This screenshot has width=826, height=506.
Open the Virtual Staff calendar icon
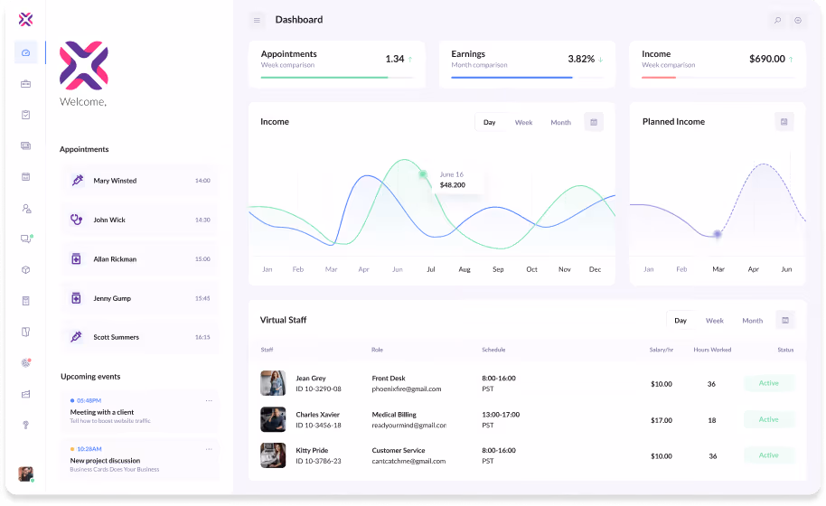785,320
